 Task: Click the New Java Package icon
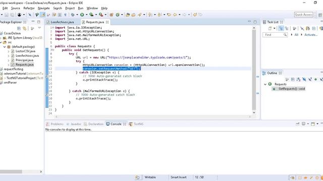112,15
